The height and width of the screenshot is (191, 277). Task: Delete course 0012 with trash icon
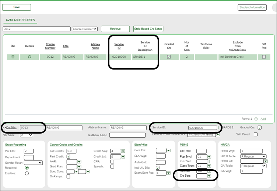[13, 57]
